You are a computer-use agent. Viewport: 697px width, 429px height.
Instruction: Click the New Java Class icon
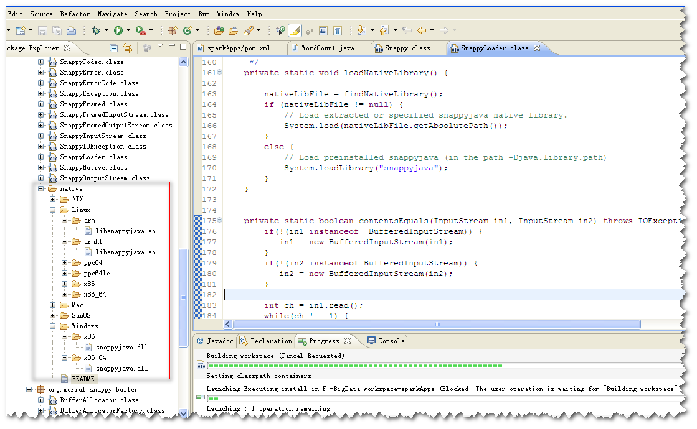click(188, 30)
